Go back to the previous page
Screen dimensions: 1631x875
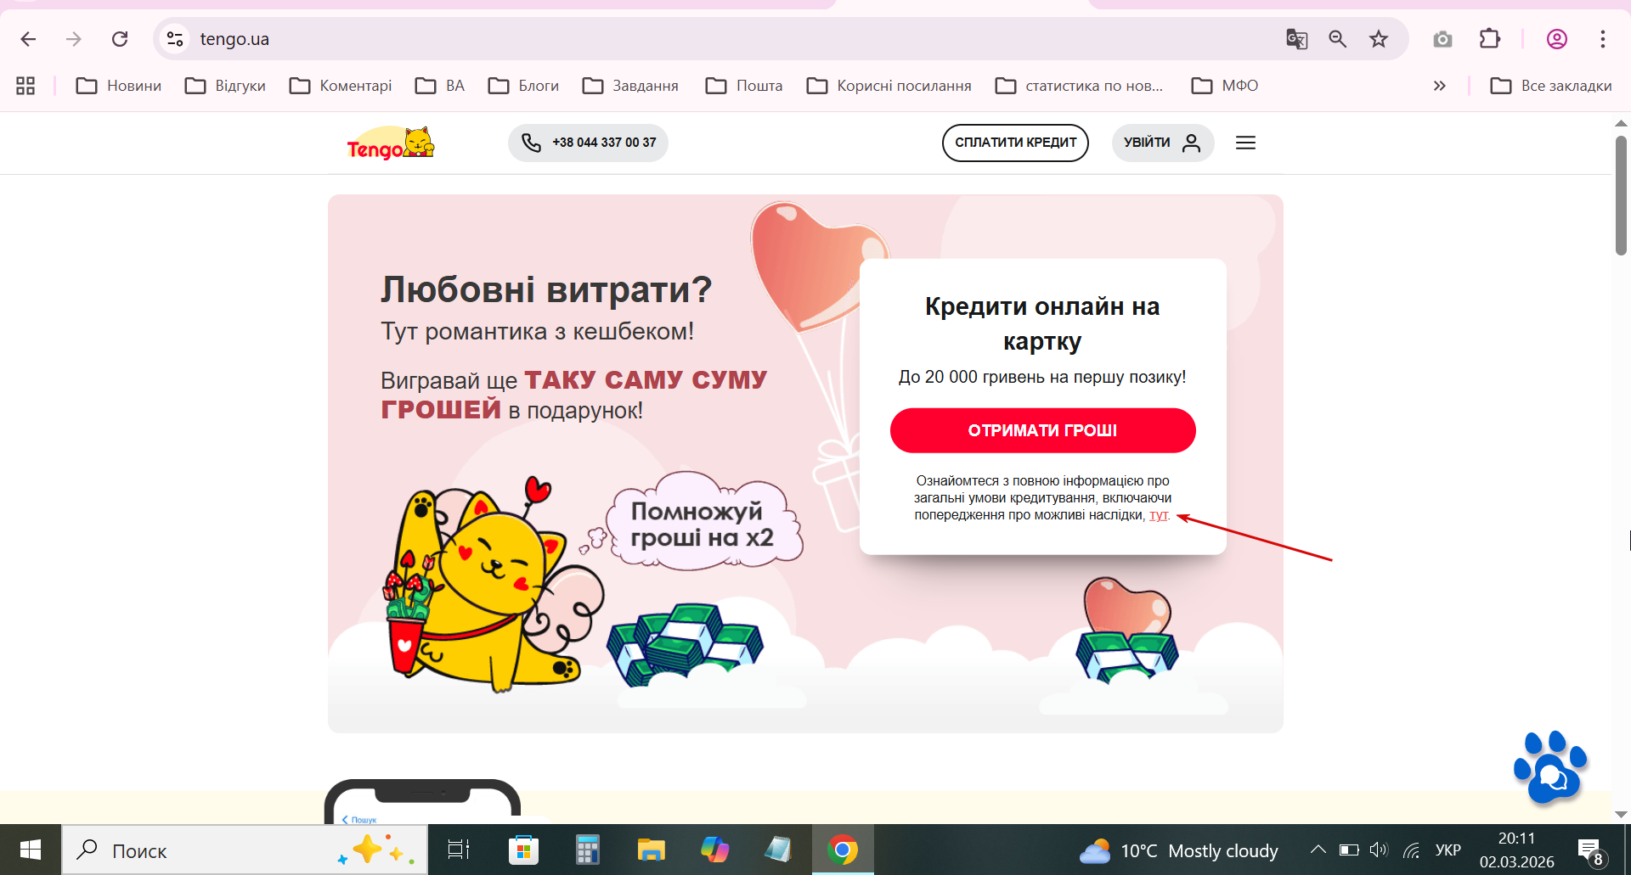click(x=28, y=39)
